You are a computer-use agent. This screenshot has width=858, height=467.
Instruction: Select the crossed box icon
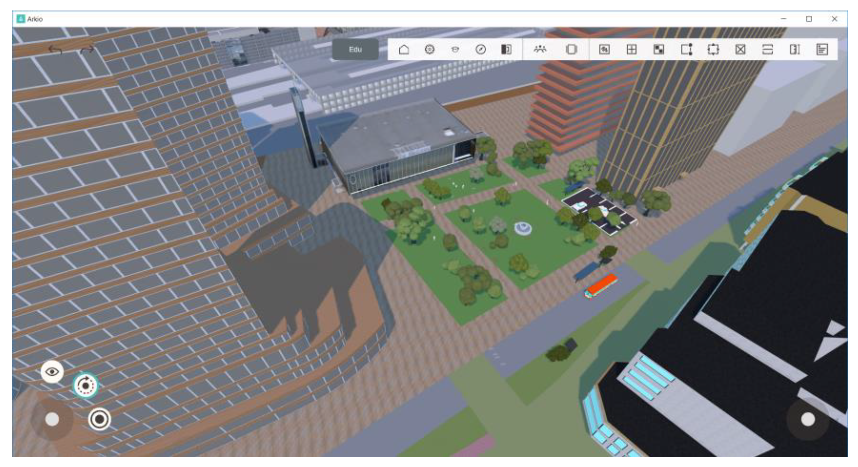pyautogui.click(x=740, y=49)
